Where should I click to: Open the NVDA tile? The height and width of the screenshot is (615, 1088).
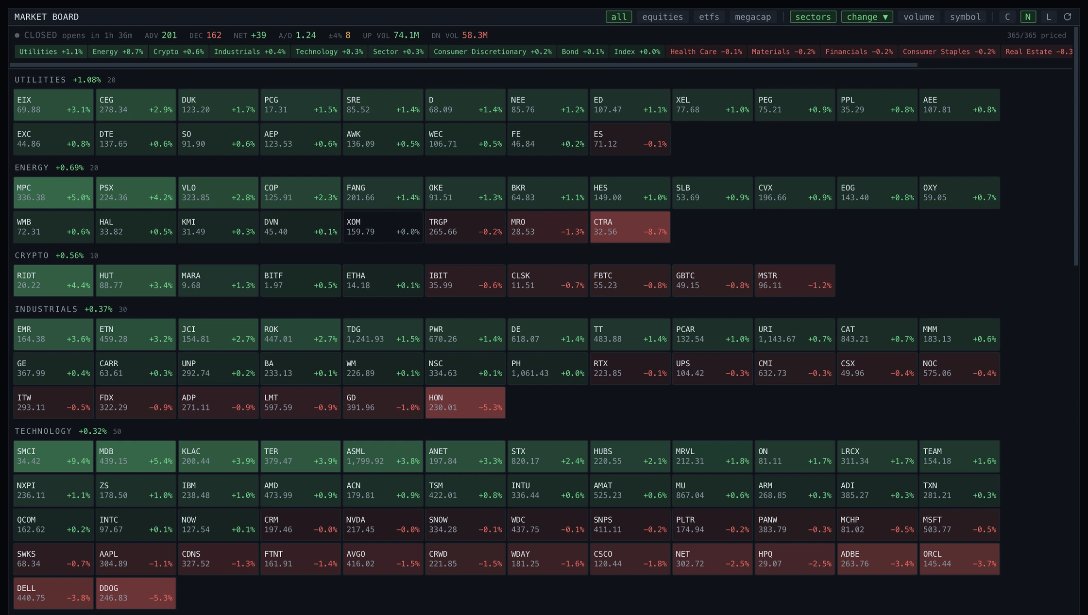pyautogui.click(x=383, y=525)
